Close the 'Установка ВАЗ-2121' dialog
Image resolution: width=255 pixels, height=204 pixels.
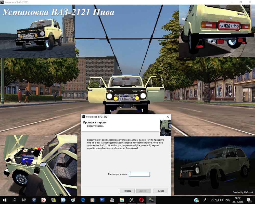tap(168, 117)
